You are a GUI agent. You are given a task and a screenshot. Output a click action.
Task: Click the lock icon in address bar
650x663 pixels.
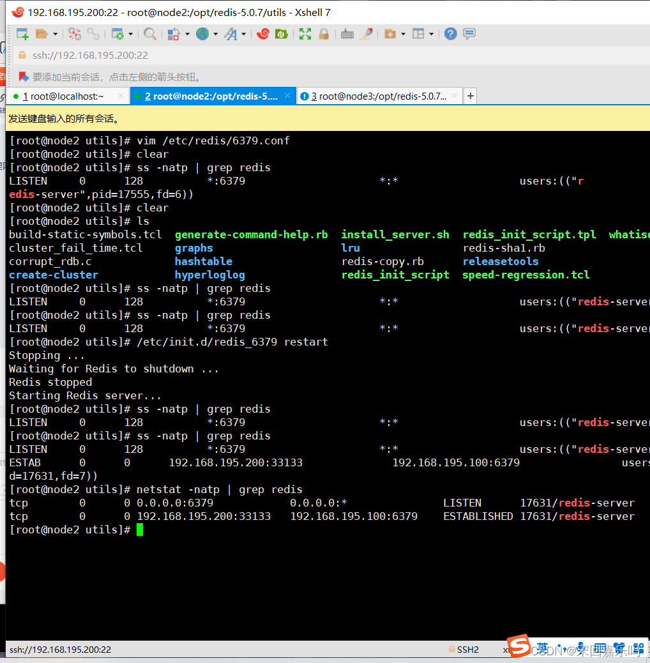(x=22, y=56)
